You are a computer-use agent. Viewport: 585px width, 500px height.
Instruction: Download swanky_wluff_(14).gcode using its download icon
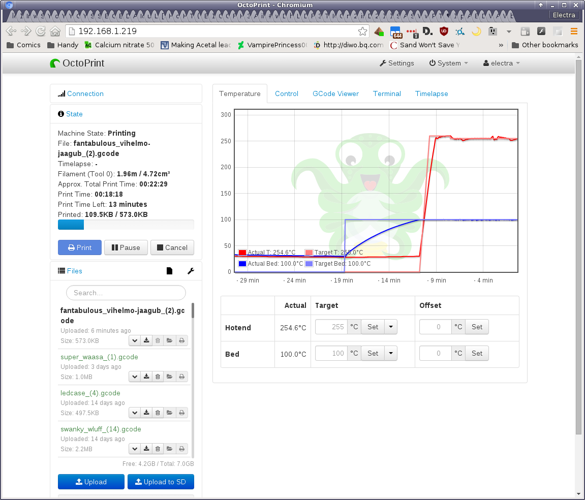pos(146,449)
